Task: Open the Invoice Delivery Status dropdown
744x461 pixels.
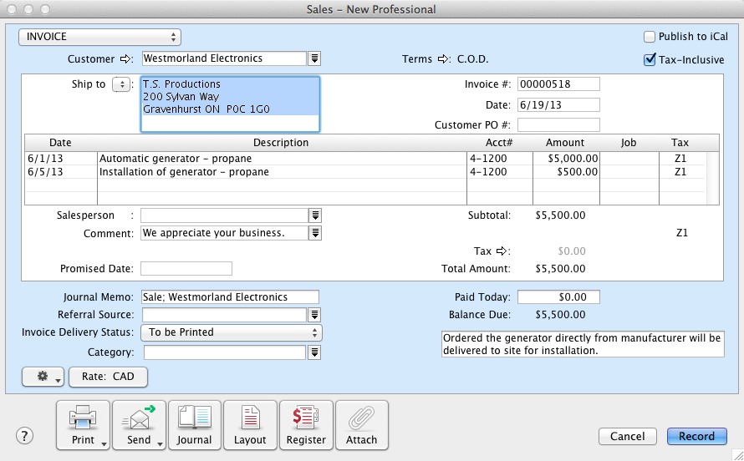Action: pos(232,332)
